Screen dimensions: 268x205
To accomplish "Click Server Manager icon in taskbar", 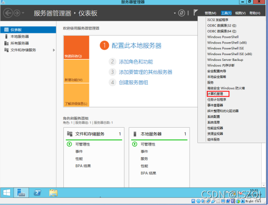I will coord(21,193).
